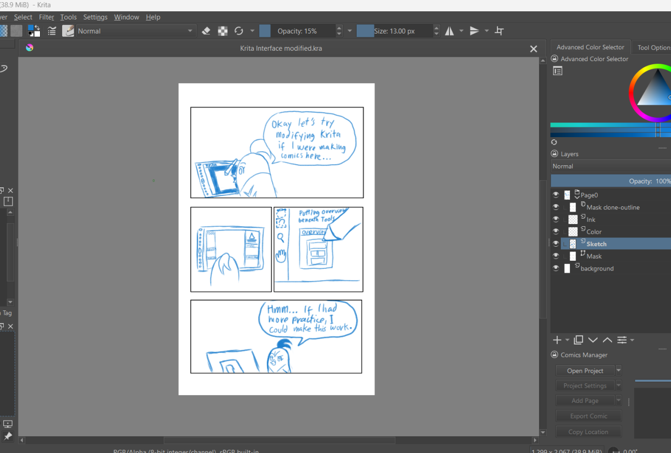
Task: Open the Normal blending mode dropdown in toolbar
Action: pyautogui.click(x=135, y=31)
